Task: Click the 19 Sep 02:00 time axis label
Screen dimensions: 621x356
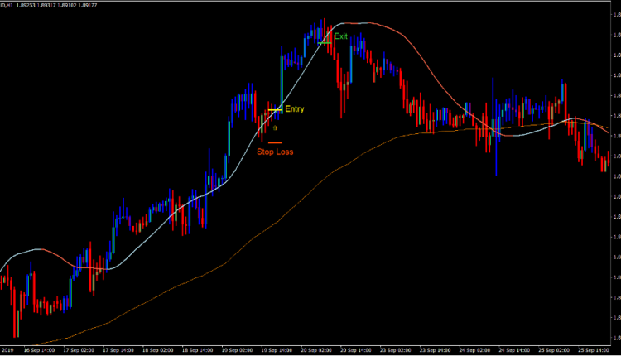Action: (238, 351)
